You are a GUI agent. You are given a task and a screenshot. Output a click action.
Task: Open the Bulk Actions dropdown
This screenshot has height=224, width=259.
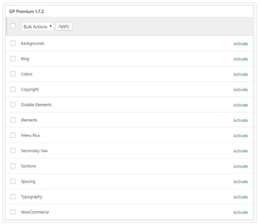click(37, 27)
